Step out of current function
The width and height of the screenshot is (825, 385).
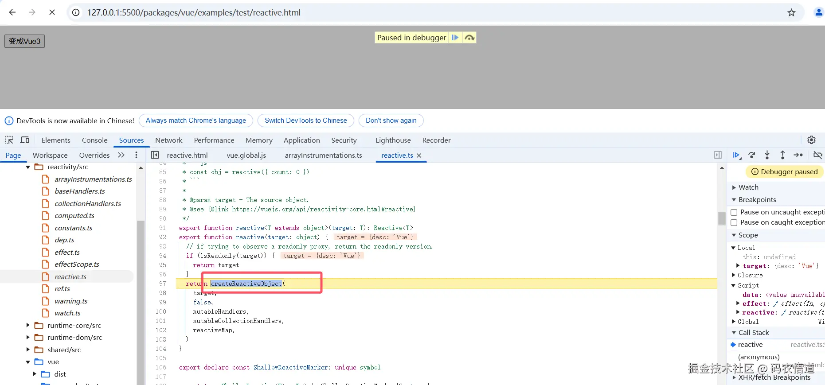[782, 155]
